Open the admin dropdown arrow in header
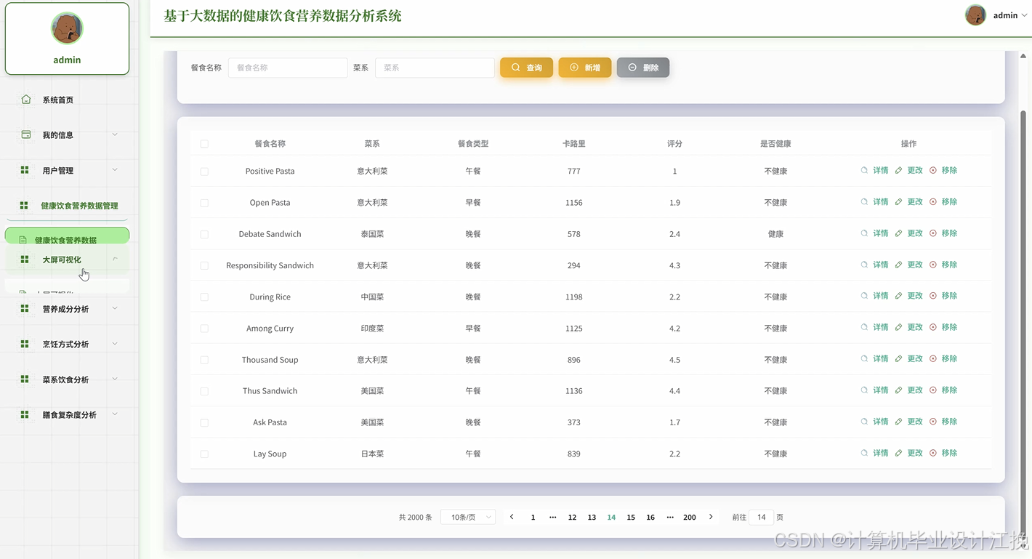 [x=1025, y=15]
